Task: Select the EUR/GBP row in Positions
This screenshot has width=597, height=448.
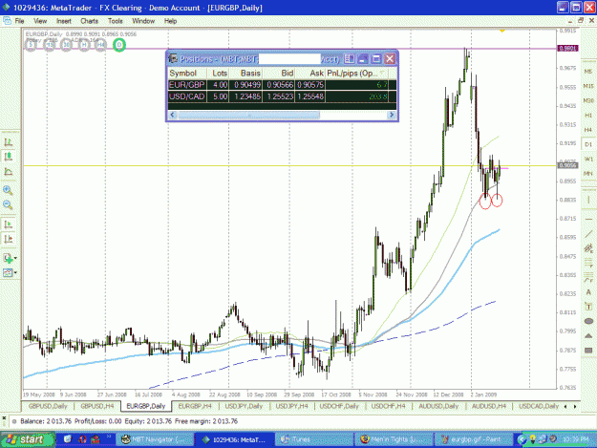Action: tap(282, 85)
